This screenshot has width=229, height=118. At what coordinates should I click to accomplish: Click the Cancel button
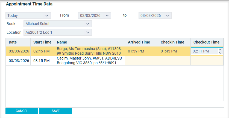(x=22, y=111)
